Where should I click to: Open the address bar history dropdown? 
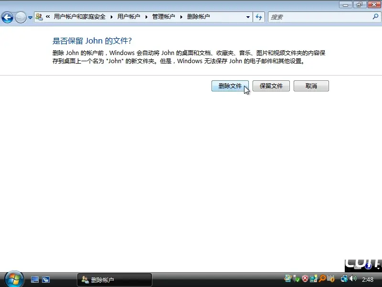click(x=248, y=17)
